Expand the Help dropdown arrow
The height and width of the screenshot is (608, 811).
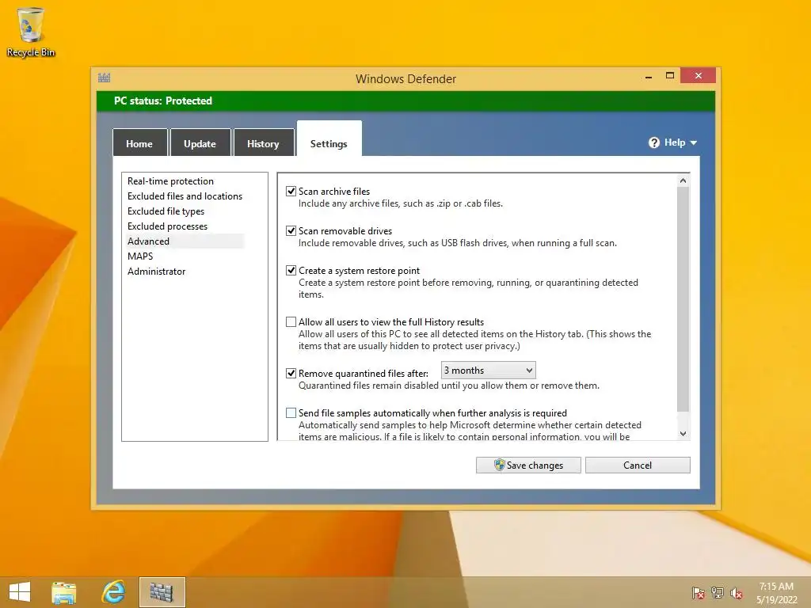point(694,143)
